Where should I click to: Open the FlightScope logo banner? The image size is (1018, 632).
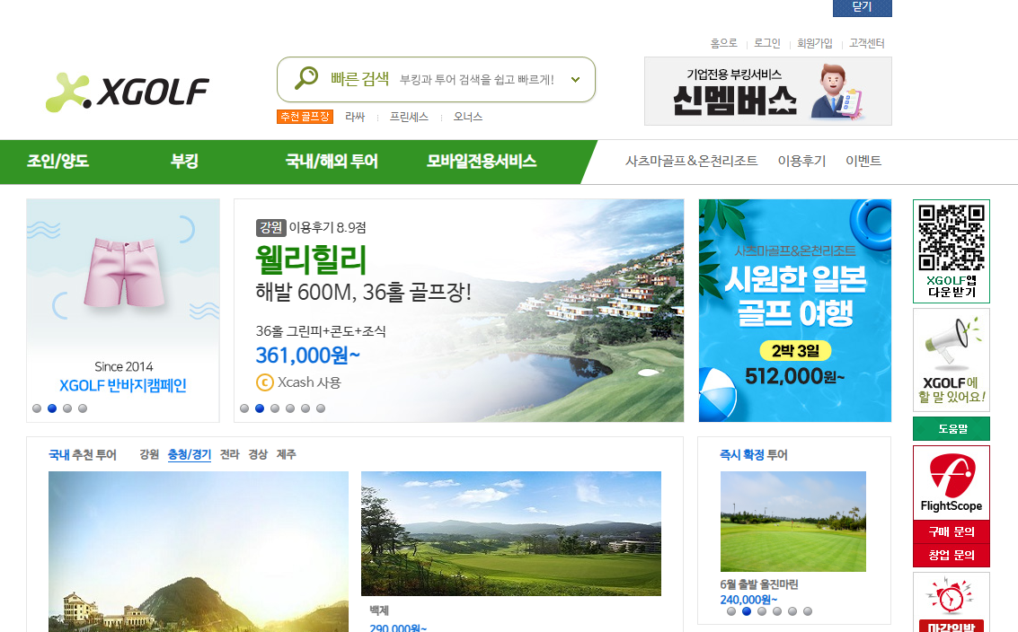952,483
